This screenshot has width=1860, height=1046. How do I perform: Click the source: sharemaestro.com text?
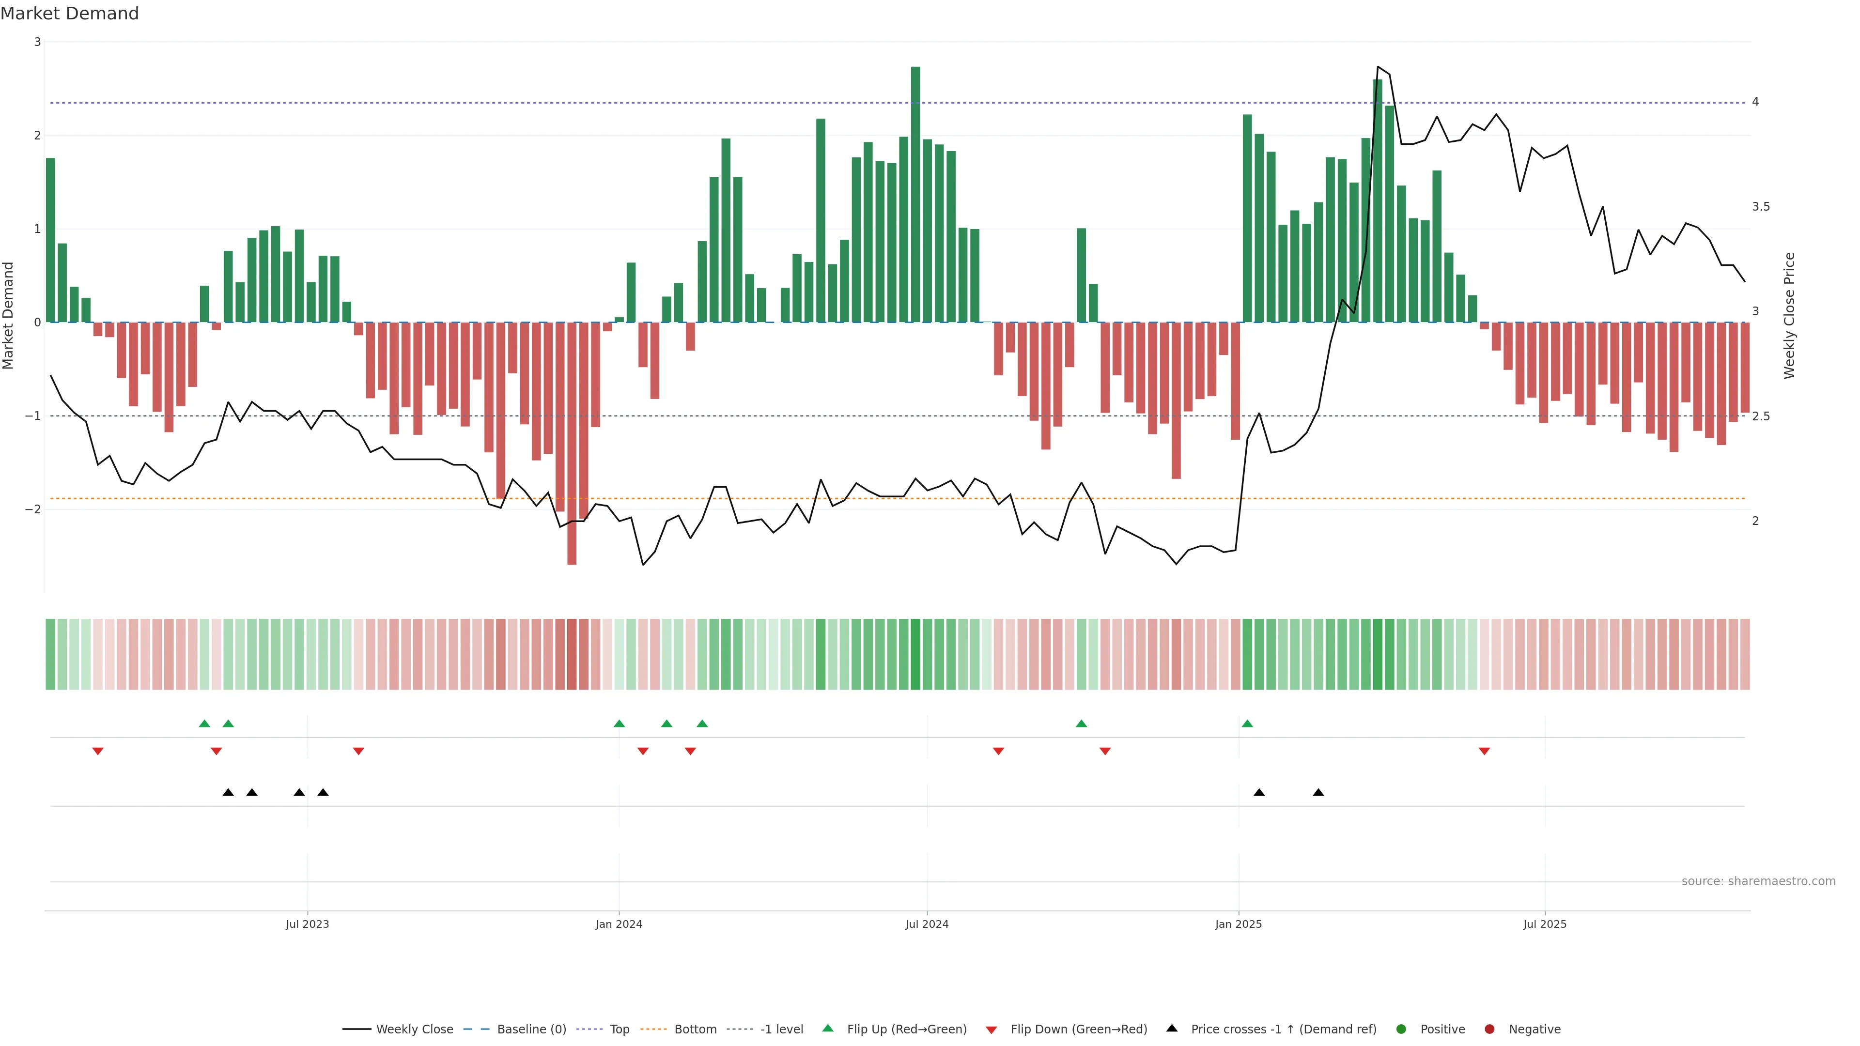click(1758, 881)
